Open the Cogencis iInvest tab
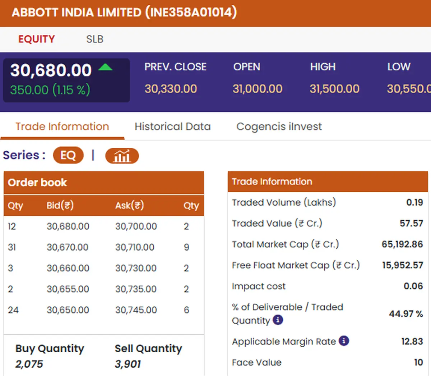The height and width of the screenshot is (376, 431). tap(279, 127)
